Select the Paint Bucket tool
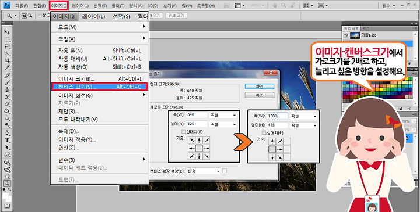 tap(7, 111)
